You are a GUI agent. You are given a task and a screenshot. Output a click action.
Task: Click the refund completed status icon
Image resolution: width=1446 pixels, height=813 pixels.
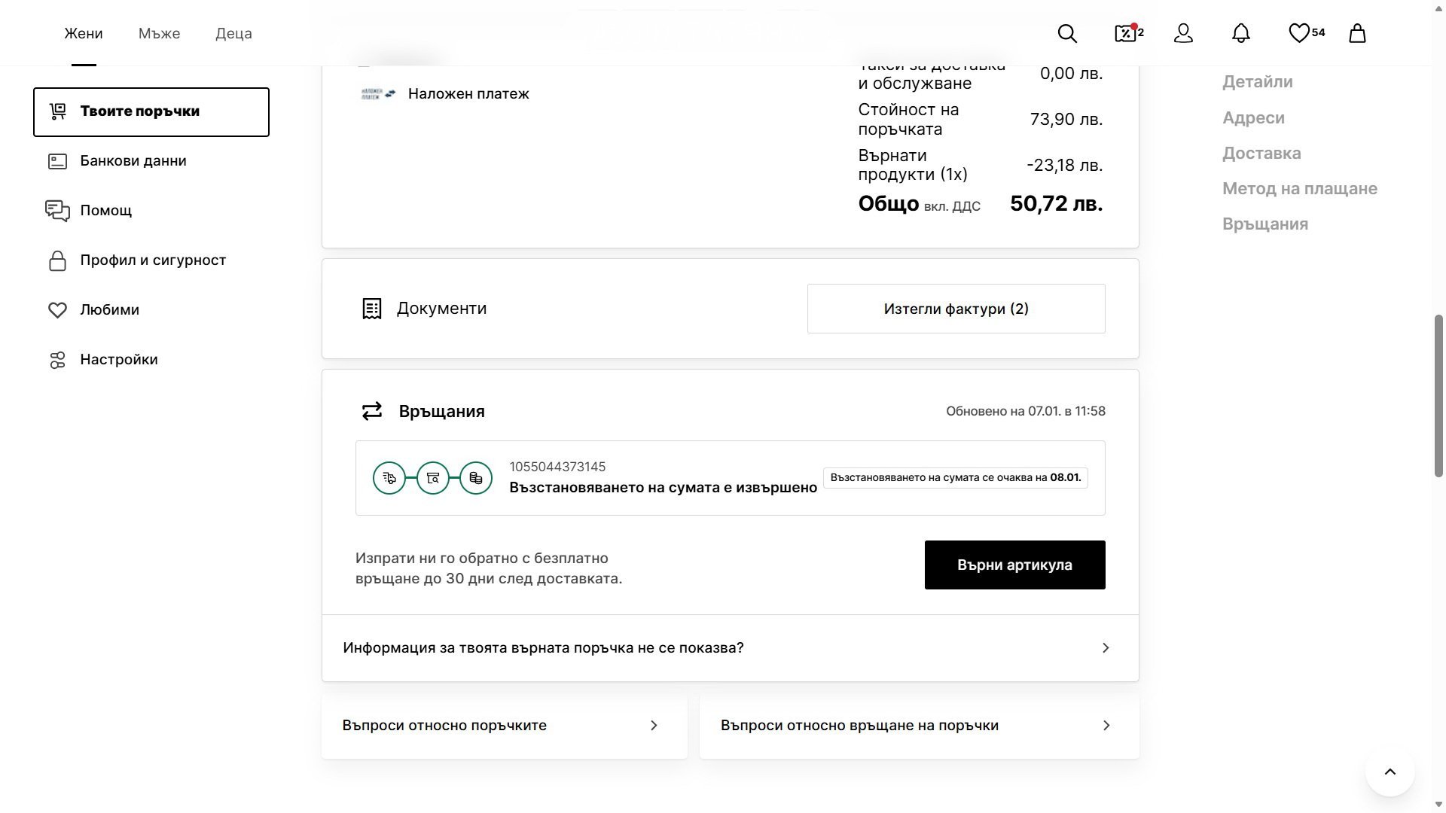coord(476,478)
